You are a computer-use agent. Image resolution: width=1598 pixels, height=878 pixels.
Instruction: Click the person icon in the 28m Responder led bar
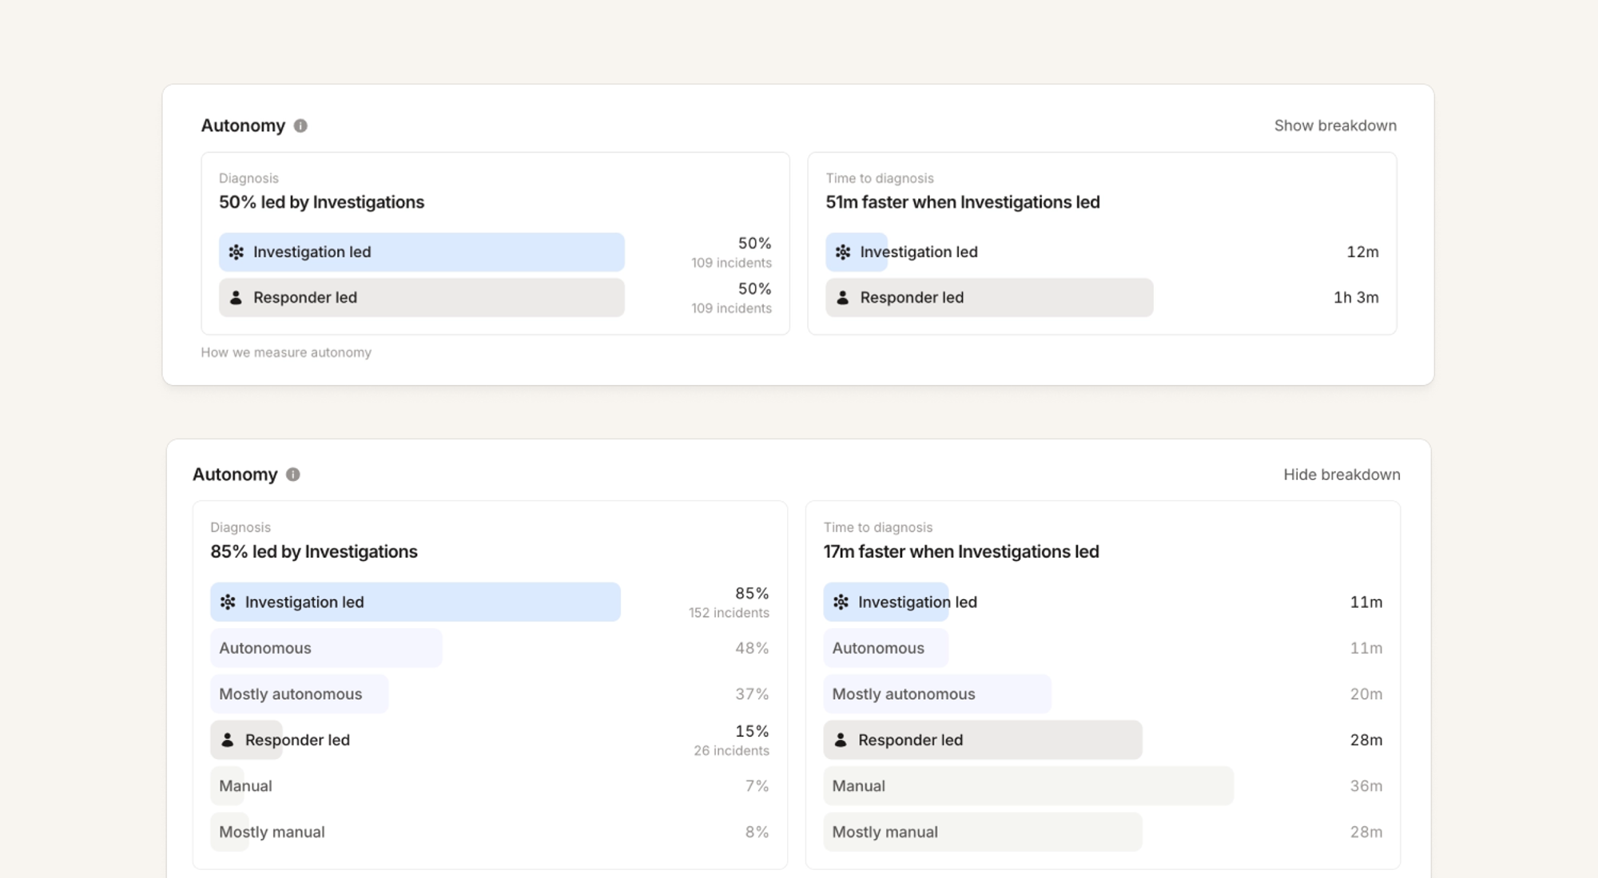coord(841,740)
